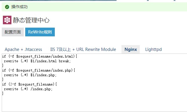Viewport: 187px width, 112px height.
Task: Click the 操作成功 success notification banner
Action: coord(95,7)
